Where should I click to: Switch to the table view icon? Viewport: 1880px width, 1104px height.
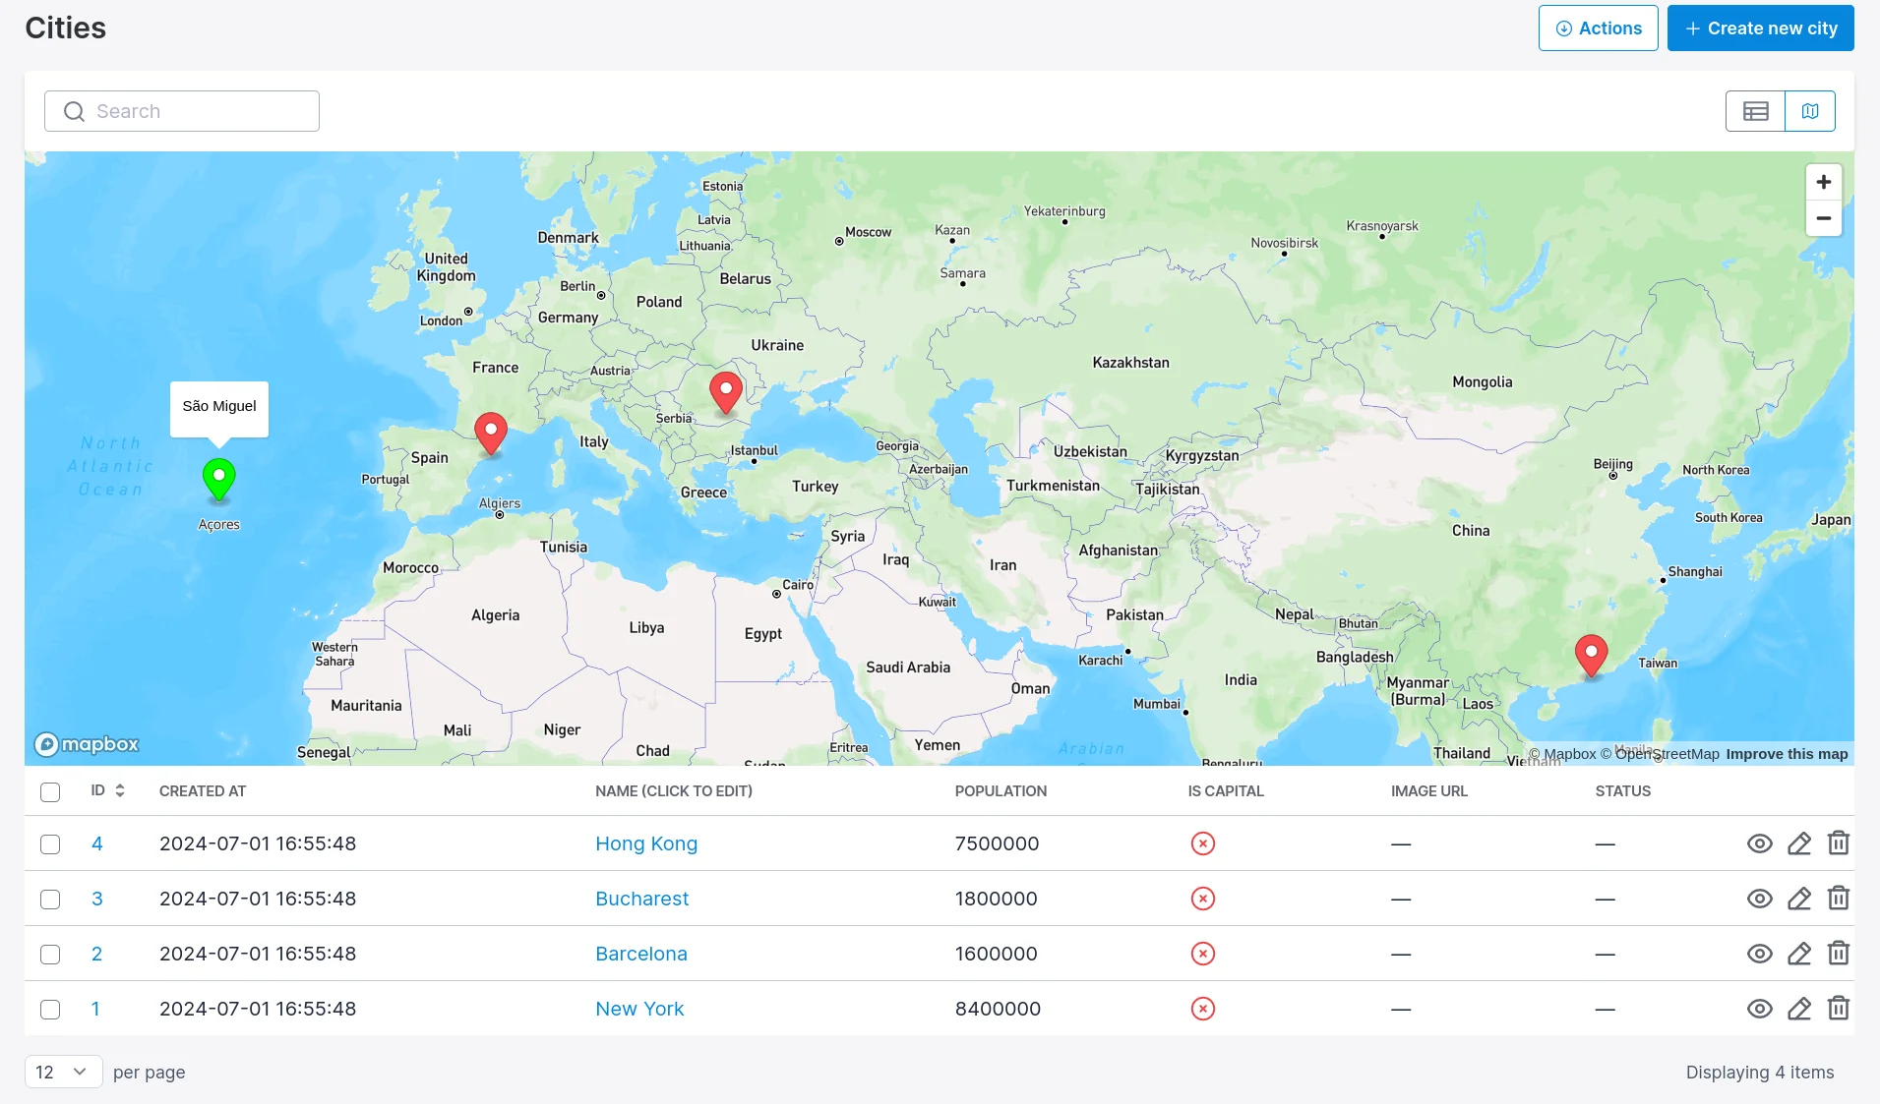click(x=1755, y=111)
